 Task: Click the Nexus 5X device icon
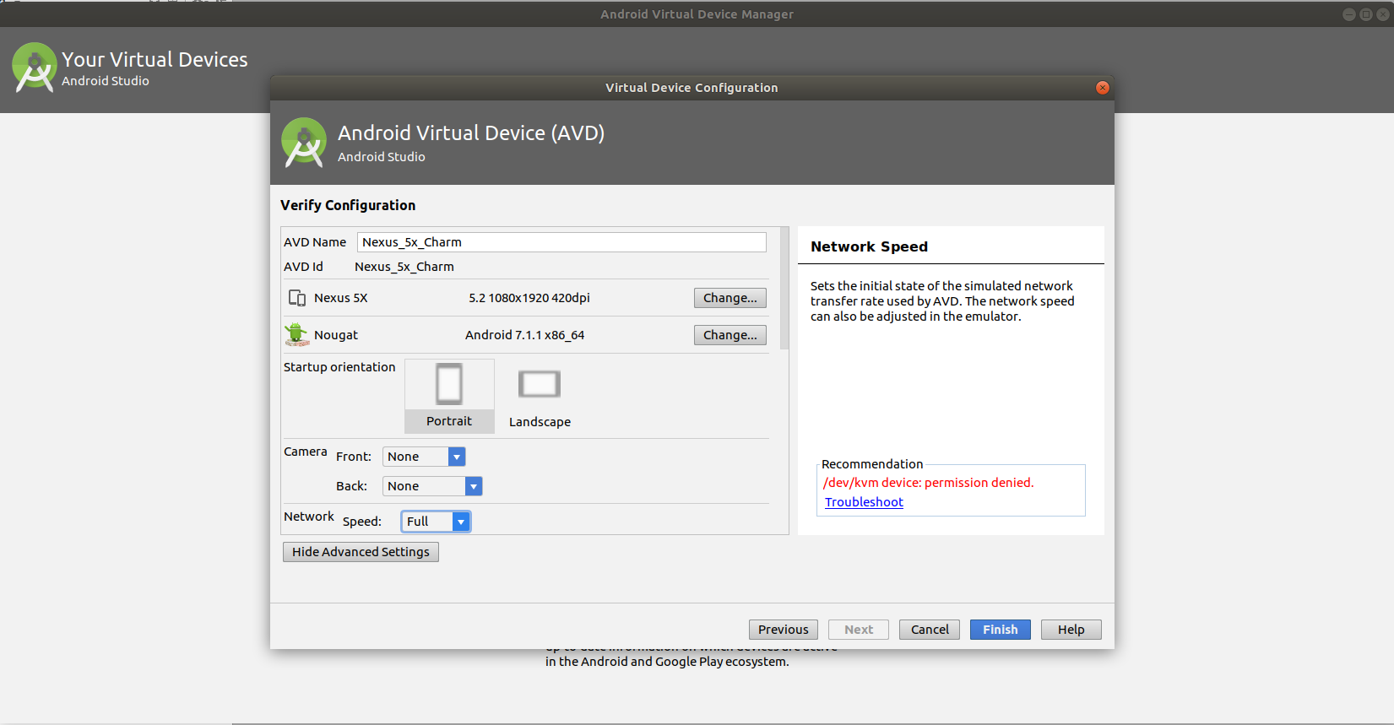[x=297, y=298]
